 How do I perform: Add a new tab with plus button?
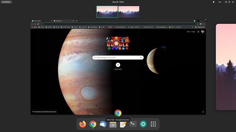point(77,21)
